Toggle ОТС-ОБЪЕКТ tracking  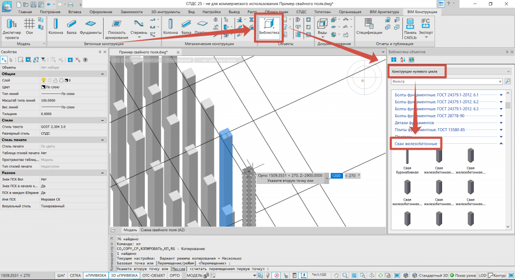coord(153,275)
